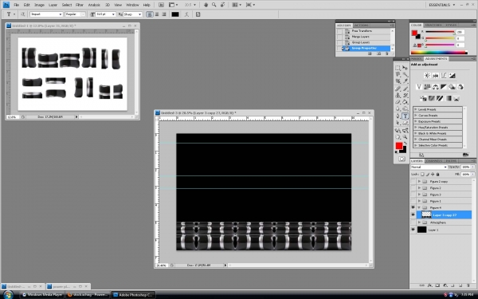The width and height of the screenshot is (478, 299).
Task: Show the Figure 2 group
Action: pyautogui.click(x=413, y=188)
